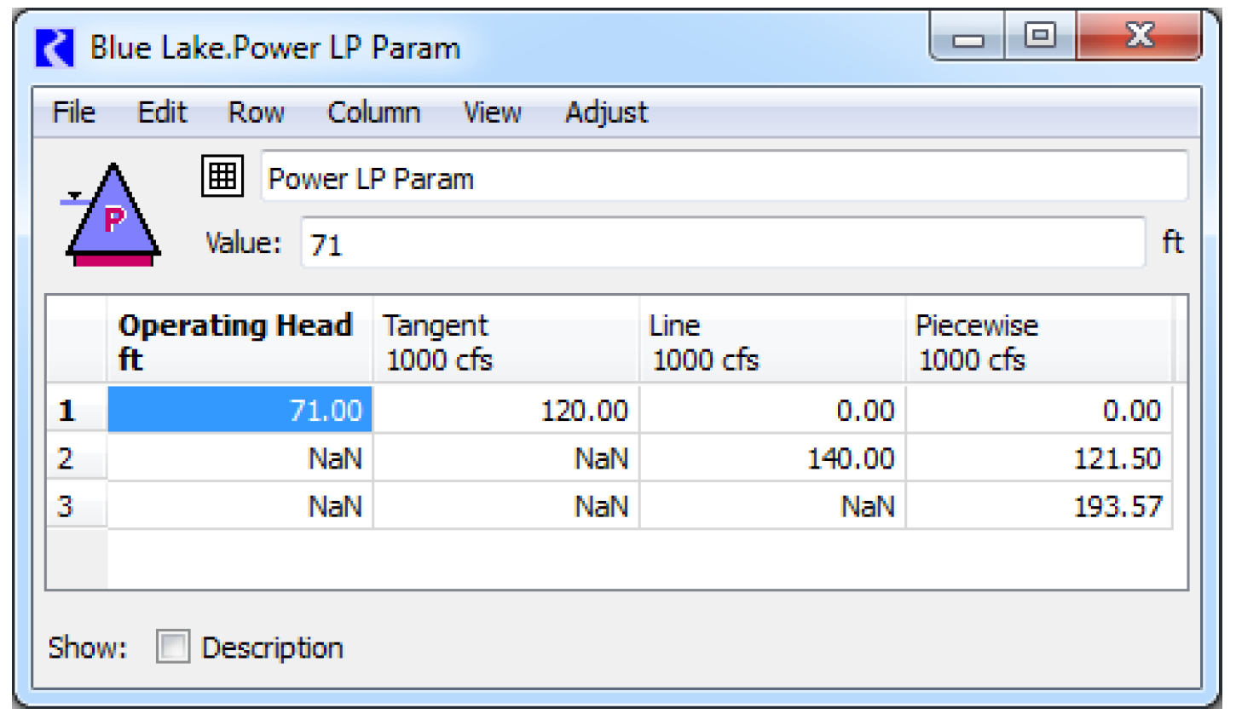Image resolution: width=1236 pixels, height=714 pixels.
Task: Open the Row menu
Action: pos(256,112)
